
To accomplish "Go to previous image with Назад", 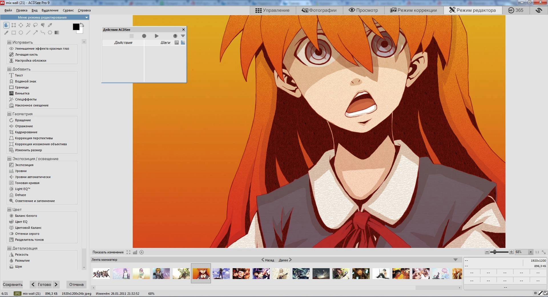I will (268, 260).
